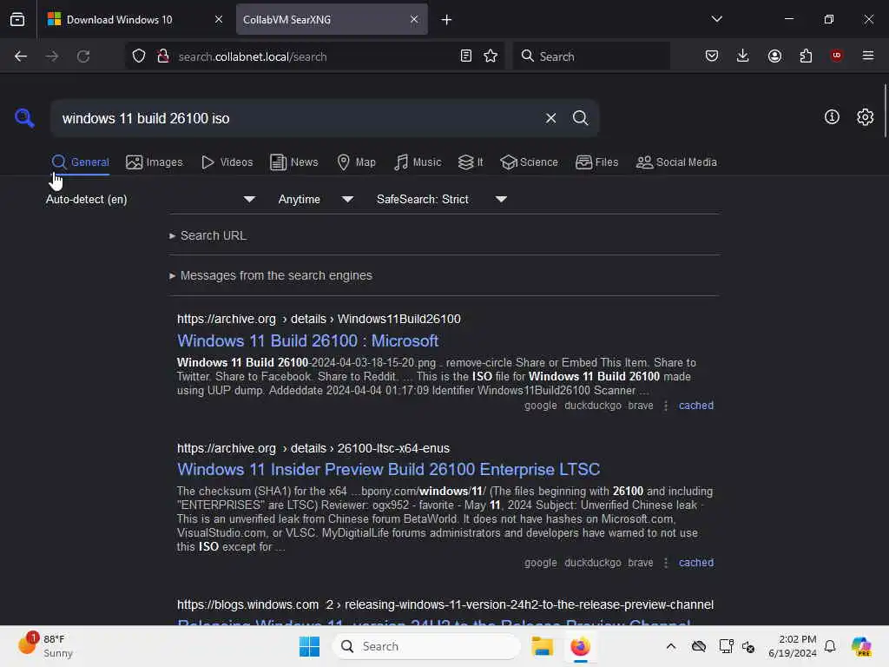Toggle reader view icon in address bar
Screen dimensions: 889x667
465,56
